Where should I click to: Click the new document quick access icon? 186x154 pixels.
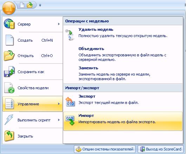point(22,5)
